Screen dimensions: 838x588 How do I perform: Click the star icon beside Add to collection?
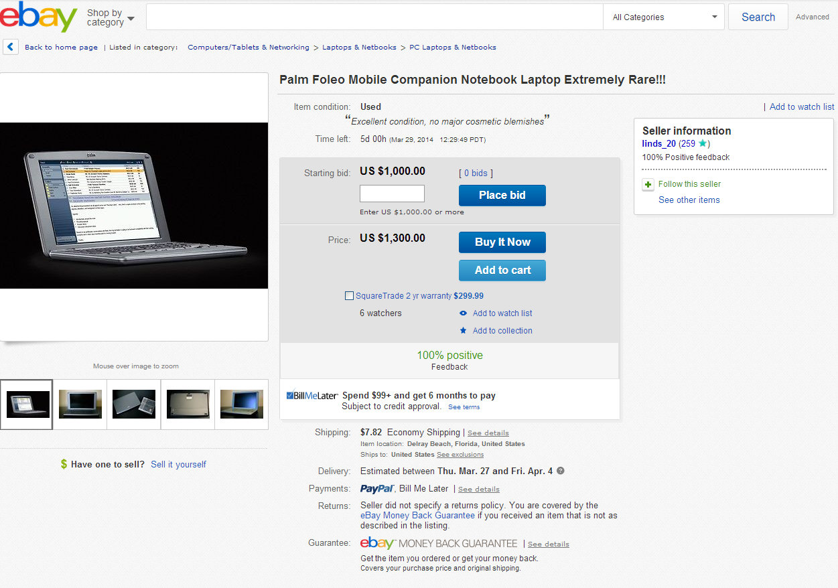[x=463, y=331]
